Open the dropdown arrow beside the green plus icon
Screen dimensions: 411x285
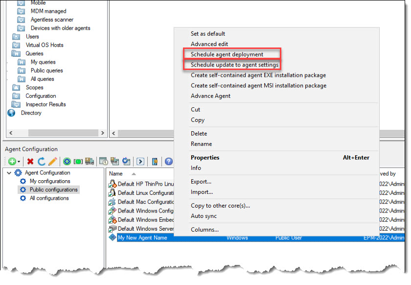(18, 162)
